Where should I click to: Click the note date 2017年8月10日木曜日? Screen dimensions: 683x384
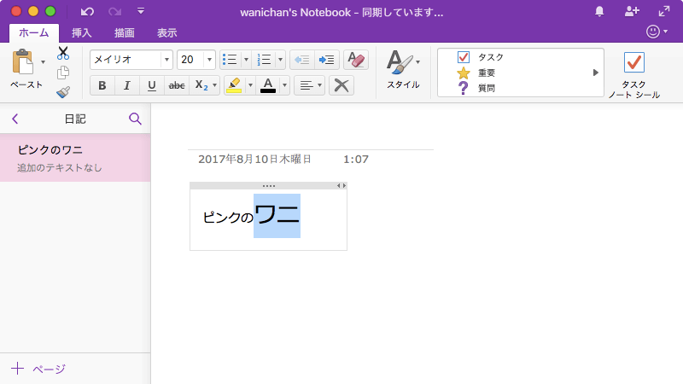pyautogui.click(x=254, y=159)
